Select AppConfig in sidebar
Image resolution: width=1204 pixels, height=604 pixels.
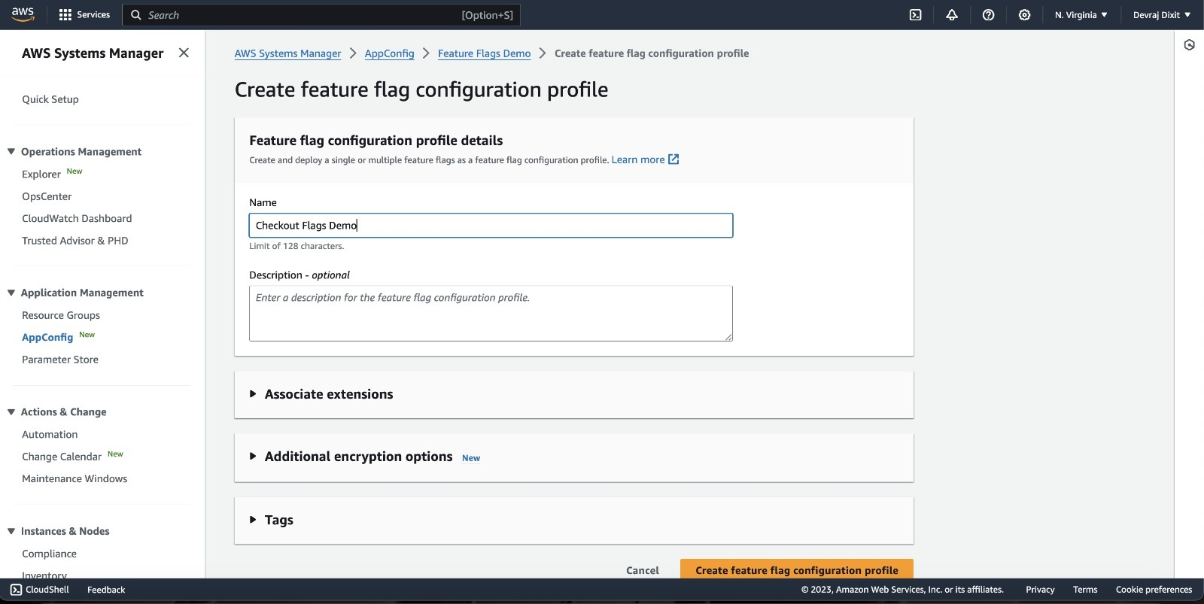[47, 337]
